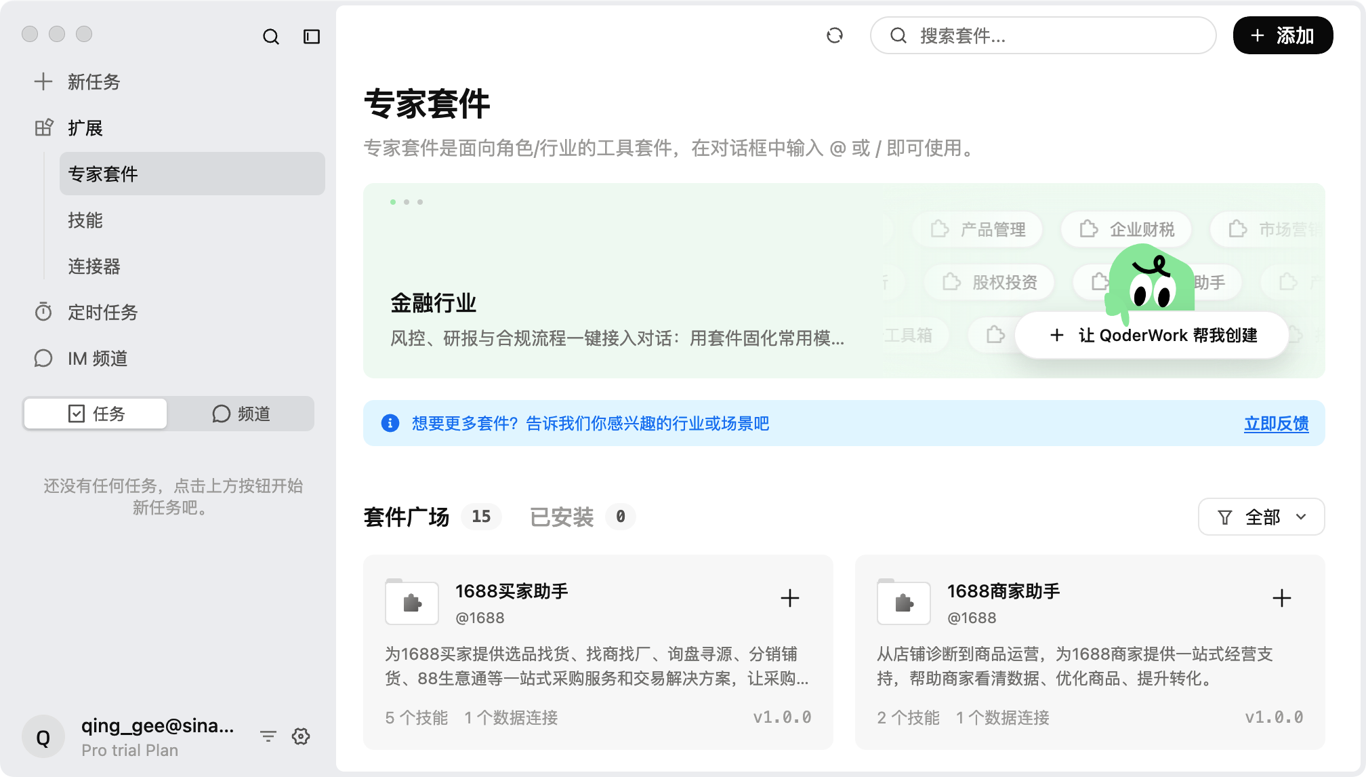Click the 1688商家助手 puzzle icon

[x=904, y=602]
